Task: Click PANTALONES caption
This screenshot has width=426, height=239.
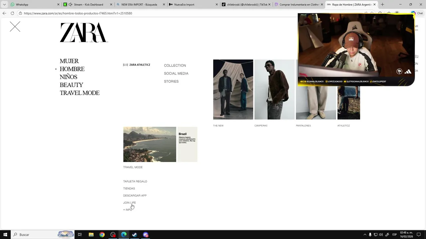Action: pyautogui.click(x=304, y=125)
